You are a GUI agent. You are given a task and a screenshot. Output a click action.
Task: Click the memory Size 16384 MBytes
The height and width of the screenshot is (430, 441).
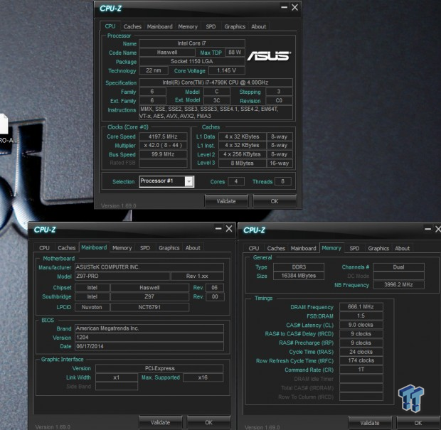click(x=299, y=276)
